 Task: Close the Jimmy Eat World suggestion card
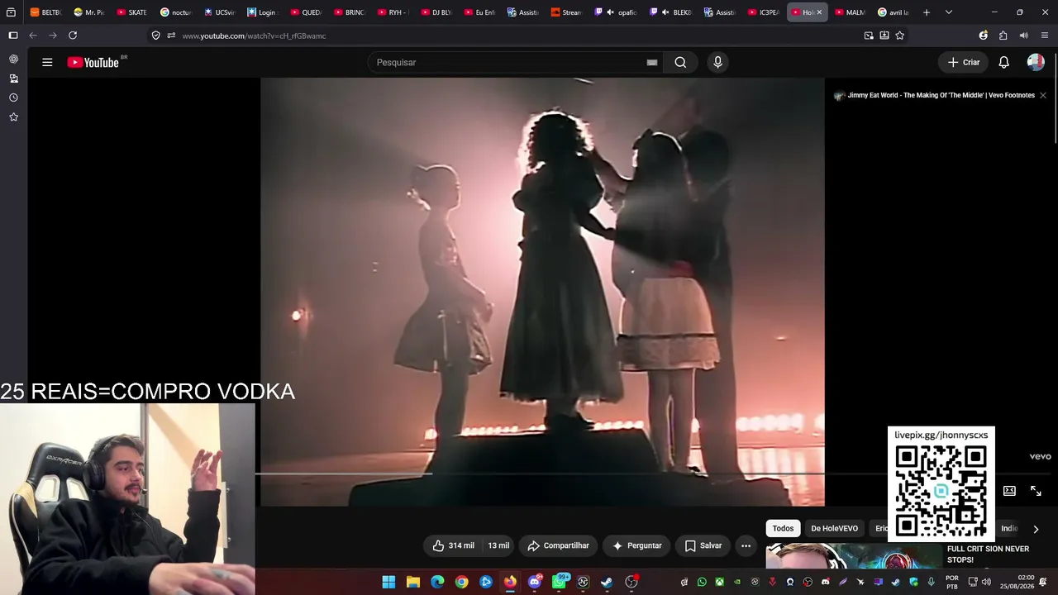tap(1043, 95)
